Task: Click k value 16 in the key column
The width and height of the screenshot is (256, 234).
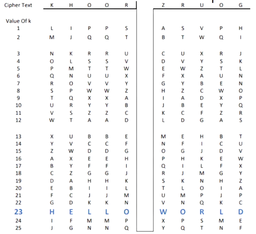Action: tap(19, 158)
